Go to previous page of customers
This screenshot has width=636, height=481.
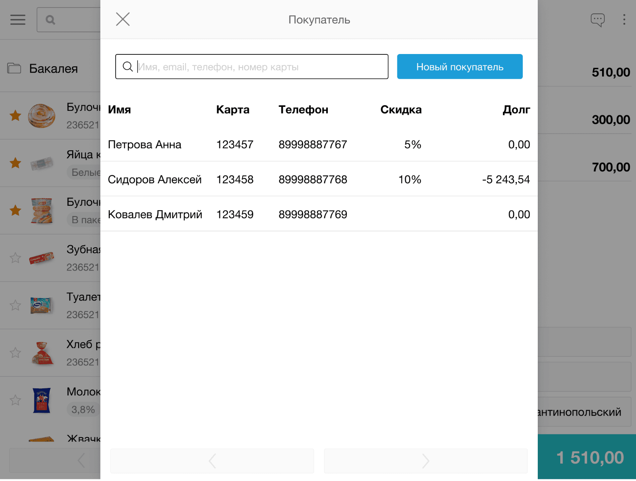[212, 460]
